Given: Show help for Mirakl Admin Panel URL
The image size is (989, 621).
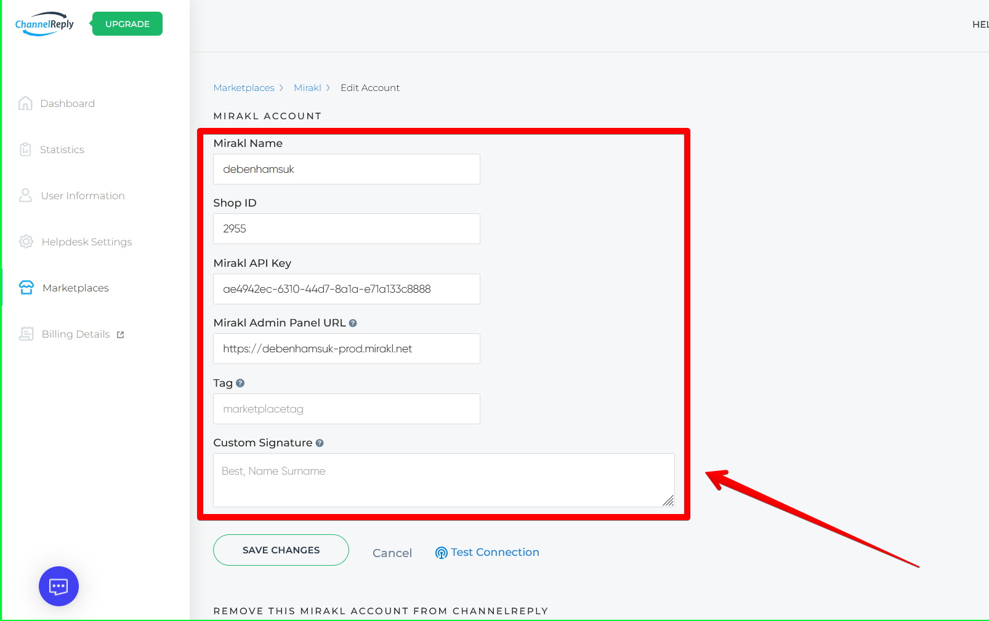Looking at the screenshot, I should tap(353, 323).
